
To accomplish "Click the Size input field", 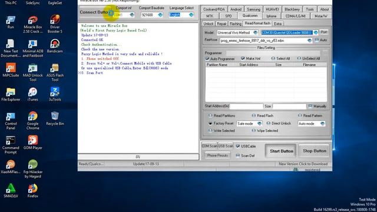I will click(289, 106).
